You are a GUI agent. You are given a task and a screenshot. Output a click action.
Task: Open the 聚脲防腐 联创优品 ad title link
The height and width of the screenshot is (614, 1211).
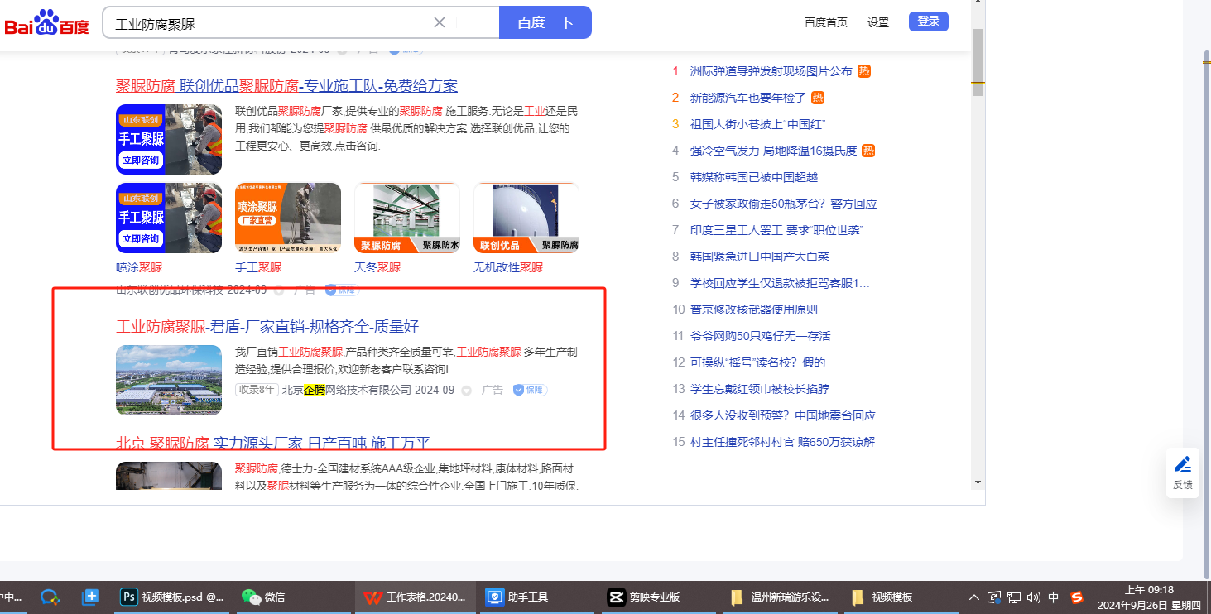coord(286,86)
